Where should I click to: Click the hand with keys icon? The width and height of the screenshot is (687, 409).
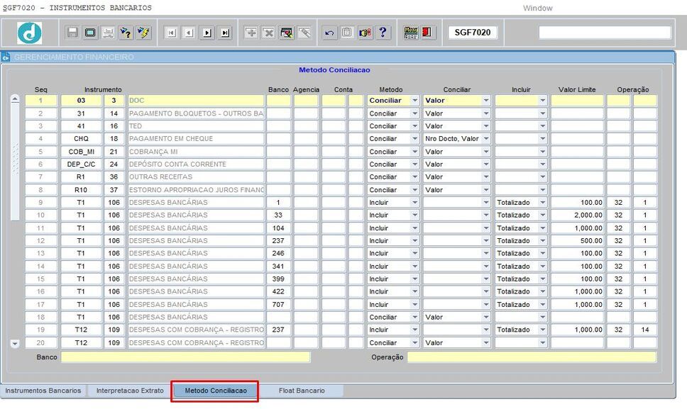365,33
